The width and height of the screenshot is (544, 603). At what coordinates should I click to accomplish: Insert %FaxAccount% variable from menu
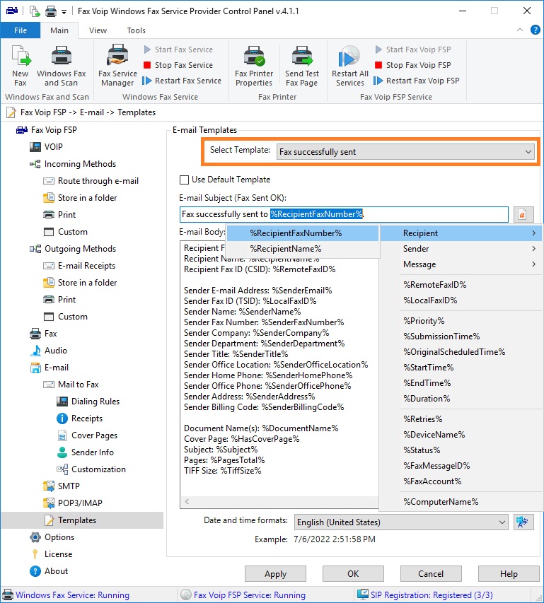(461, 481)
